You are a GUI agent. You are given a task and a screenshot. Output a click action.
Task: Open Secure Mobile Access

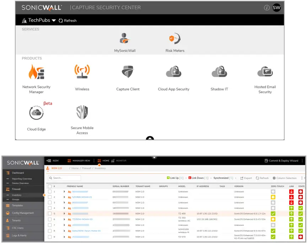coord(82,113)
